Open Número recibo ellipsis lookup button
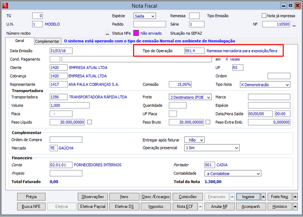The image size is (303, 217). click(x=107, y=33)
